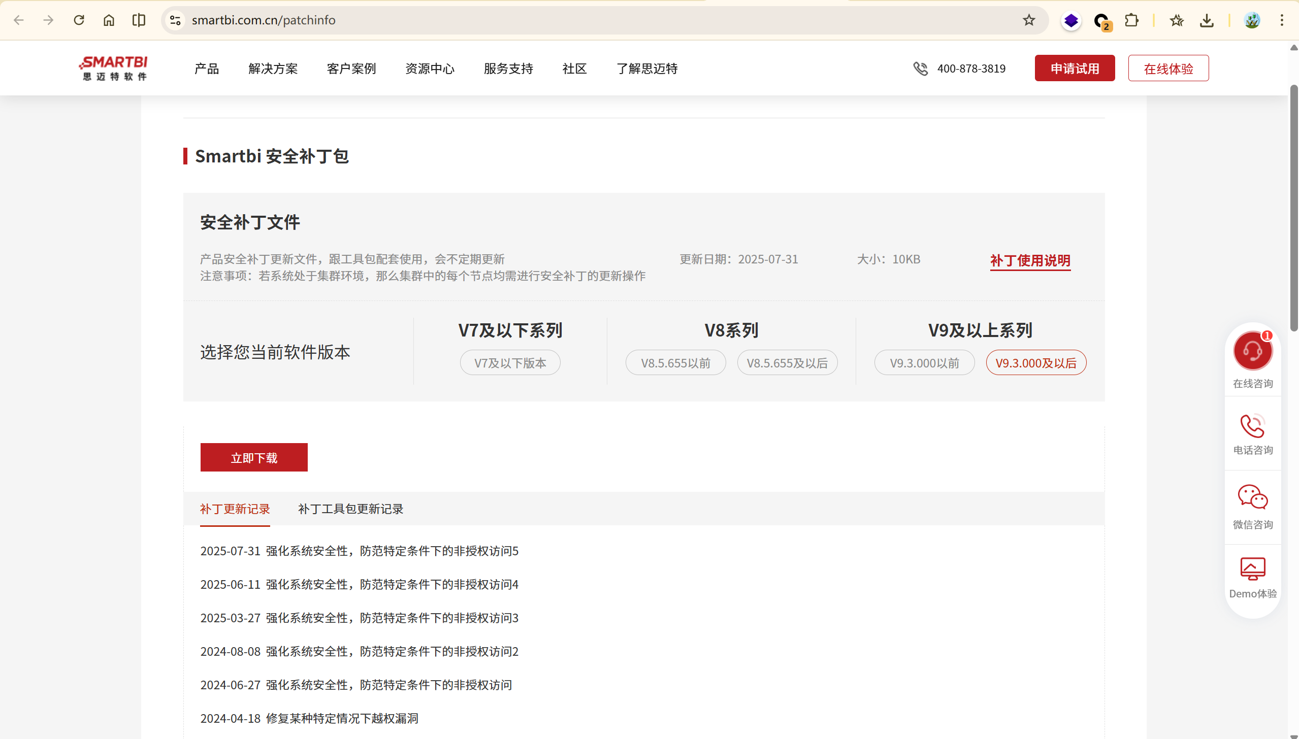Bookmark page with address bar star
The width and height of the screenshot is (1299, 739).
coord(1028,20)
